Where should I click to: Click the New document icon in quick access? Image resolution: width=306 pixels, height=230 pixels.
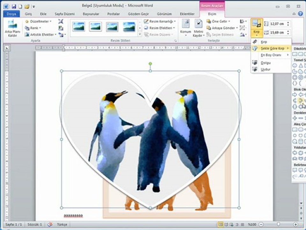(20, 6)
